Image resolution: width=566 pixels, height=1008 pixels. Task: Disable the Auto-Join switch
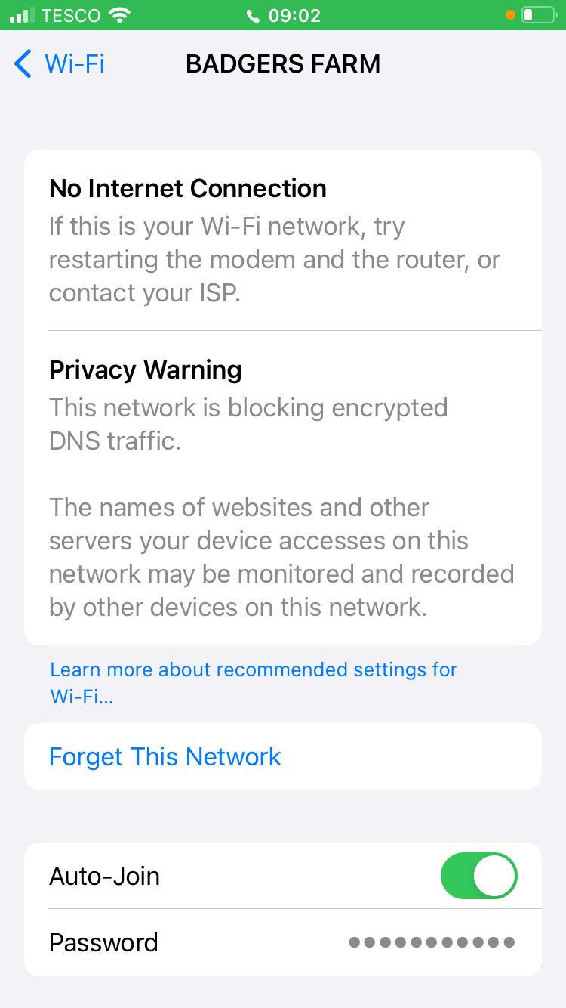pyautogui.click(x=478, y=877)
